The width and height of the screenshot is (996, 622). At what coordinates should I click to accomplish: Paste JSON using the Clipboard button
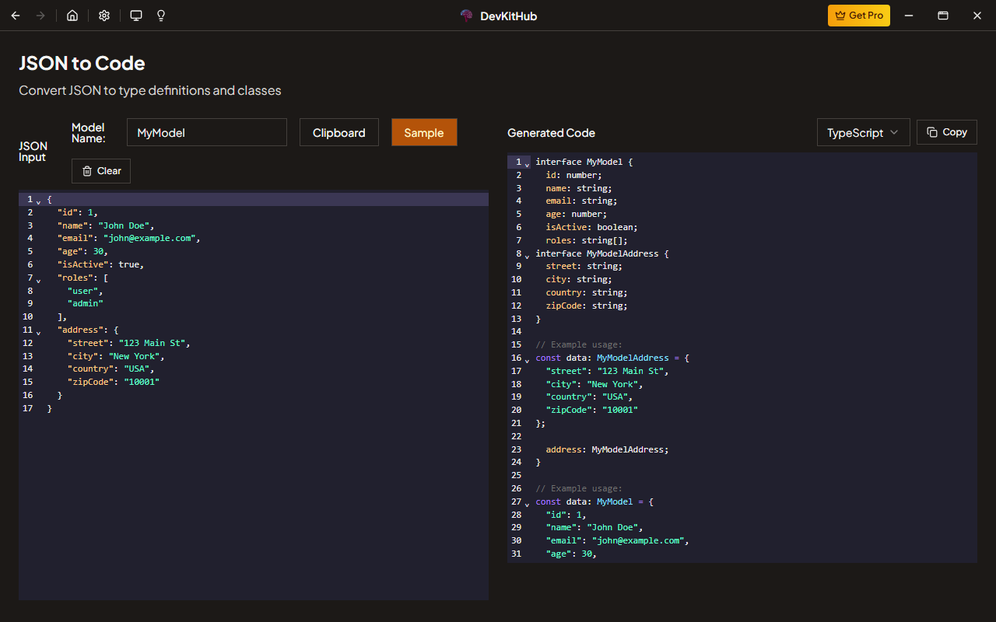(339, 132)
